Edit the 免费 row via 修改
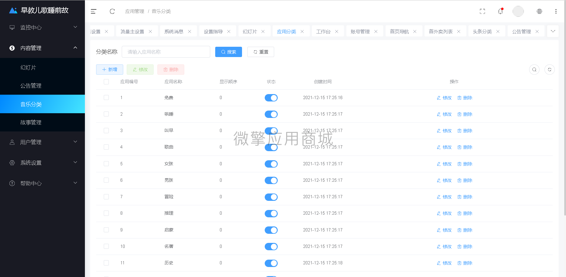Screen dimensions: 566x277 [x=444, y=98]
